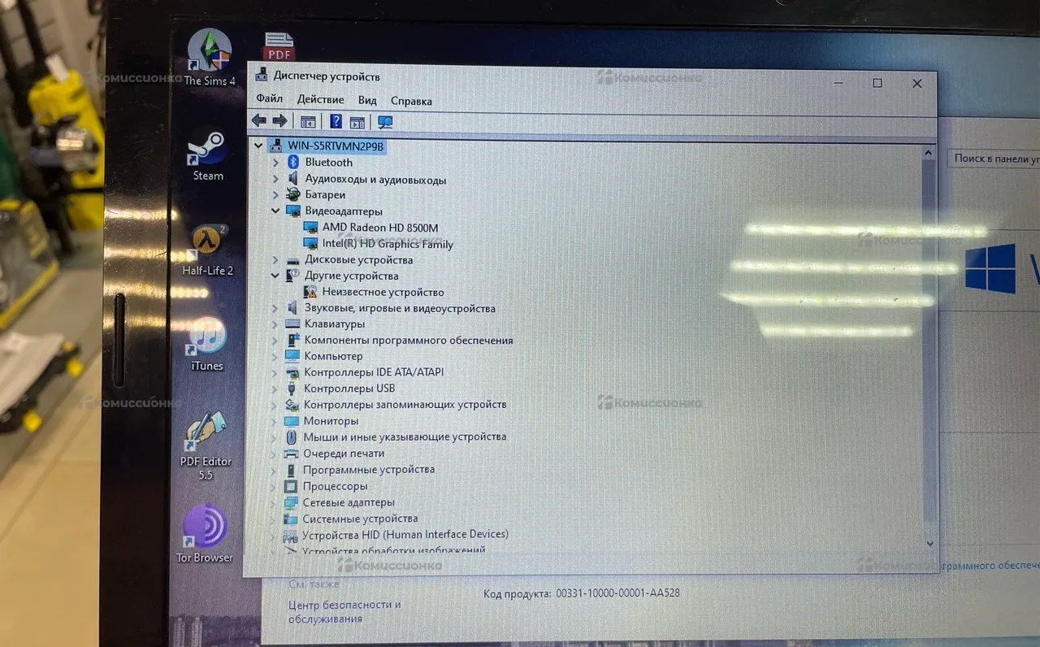Expand the Bluetooth device category

click(x=275, y=163)
